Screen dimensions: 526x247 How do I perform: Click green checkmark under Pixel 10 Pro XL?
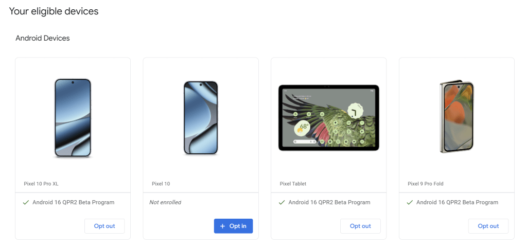26,203
